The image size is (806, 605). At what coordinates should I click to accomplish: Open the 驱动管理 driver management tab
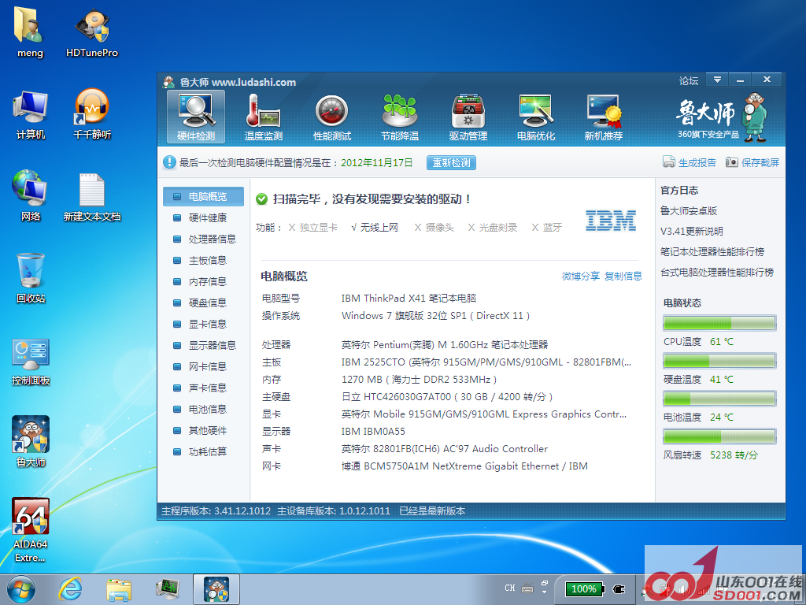click(468, 117)
